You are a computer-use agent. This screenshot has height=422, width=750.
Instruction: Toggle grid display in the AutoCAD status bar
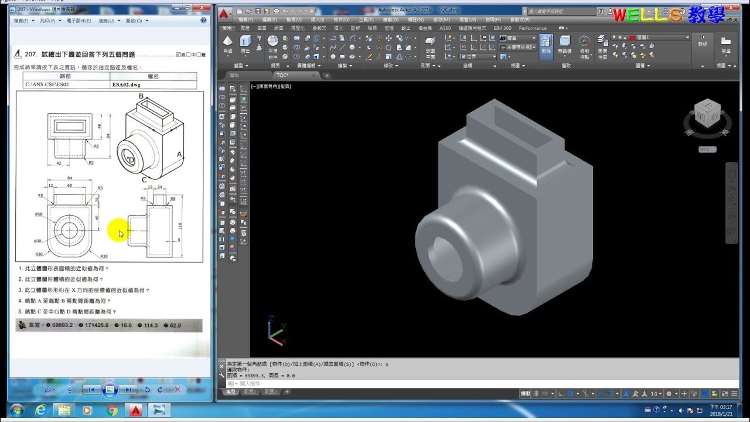(537, 394)
